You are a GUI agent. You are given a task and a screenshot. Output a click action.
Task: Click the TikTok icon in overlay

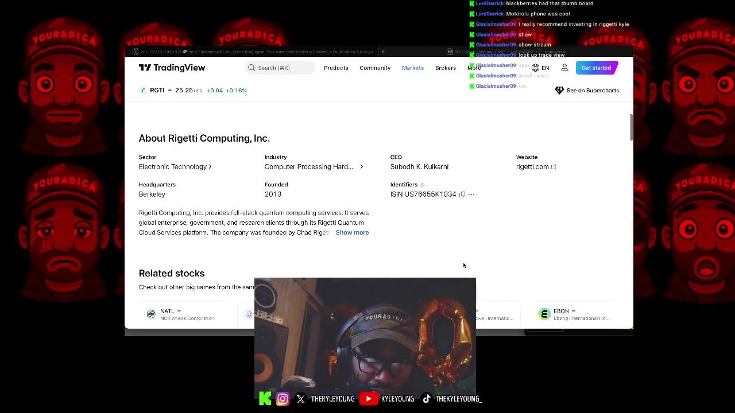coord(426,399)
